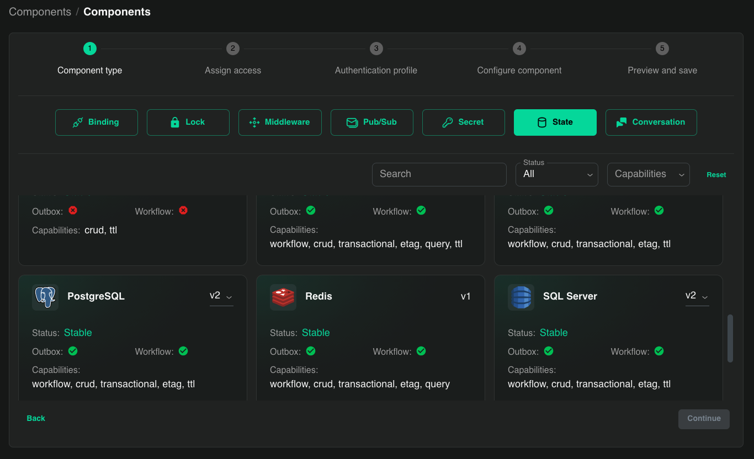
Task: Click SQL Server Outbox green check icon
Action: [x=549, y=351]
